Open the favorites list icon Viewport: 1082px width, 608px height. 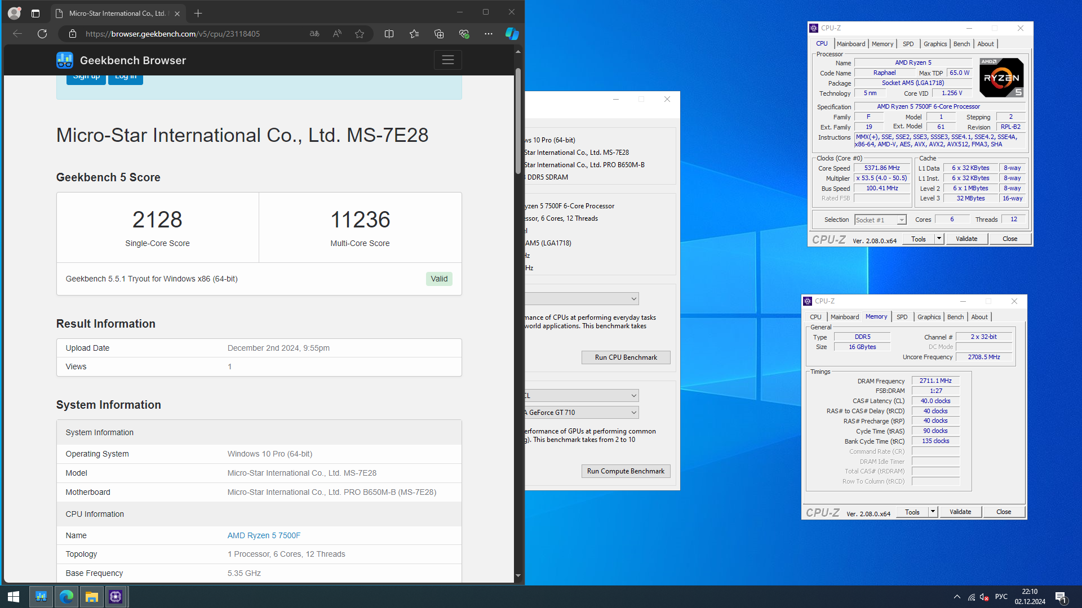(414, 34)
